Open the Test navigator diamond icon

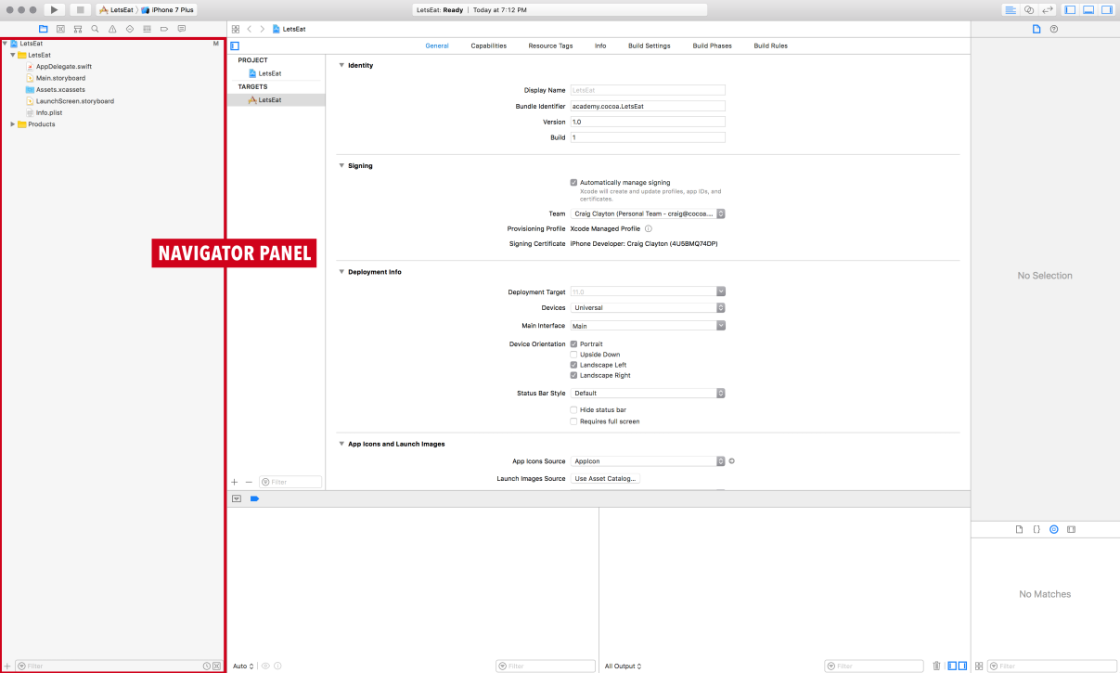[x=129, y=29]
